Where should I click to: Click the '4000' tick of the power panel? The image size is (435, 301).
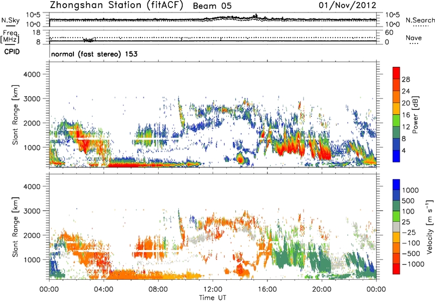point(32,74)
